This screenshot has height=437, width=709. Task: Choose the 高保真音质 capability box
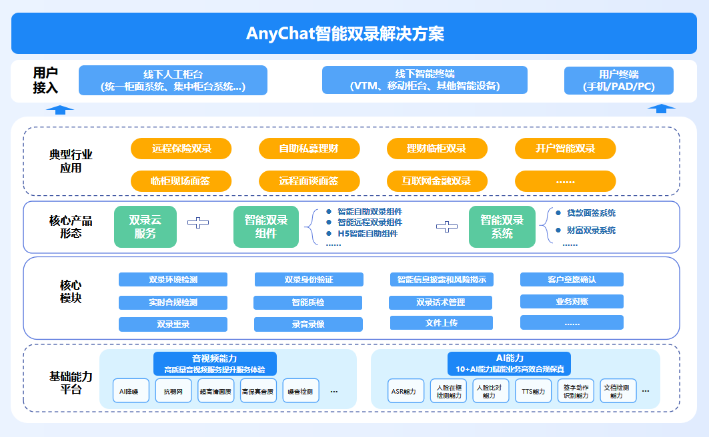pos(258,391)
